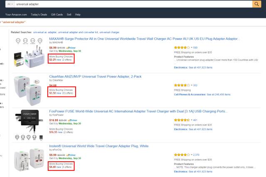Expand rating popover arrow beside 352
This screenshot has height=177, width=266.
(192, 85)
